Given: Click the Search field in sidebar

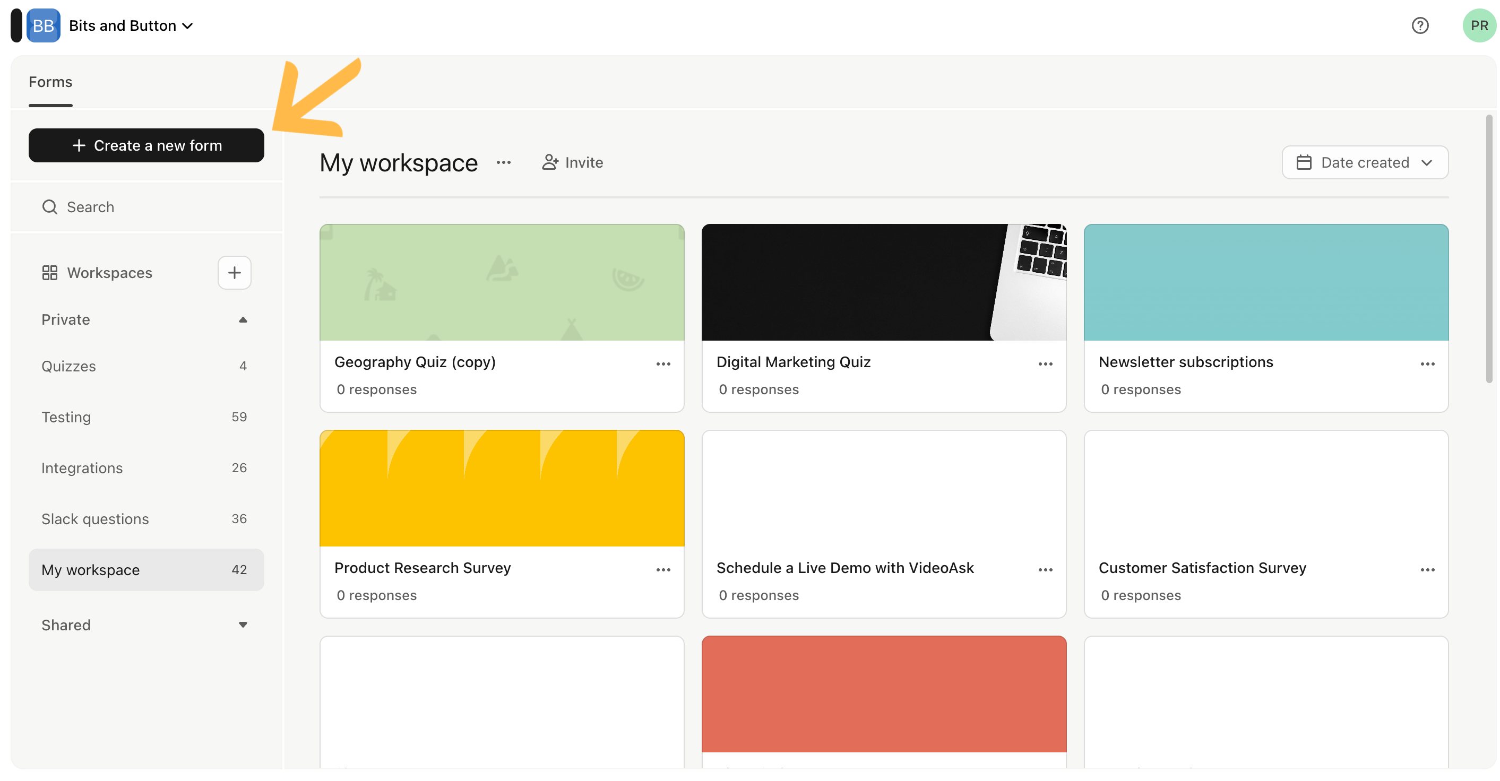Looking at the screenshot, I should (146, 207).
